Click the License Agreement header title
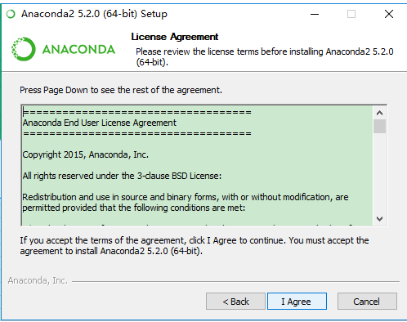The height and width of the screenshot is (322, 407). pos(175,37)
